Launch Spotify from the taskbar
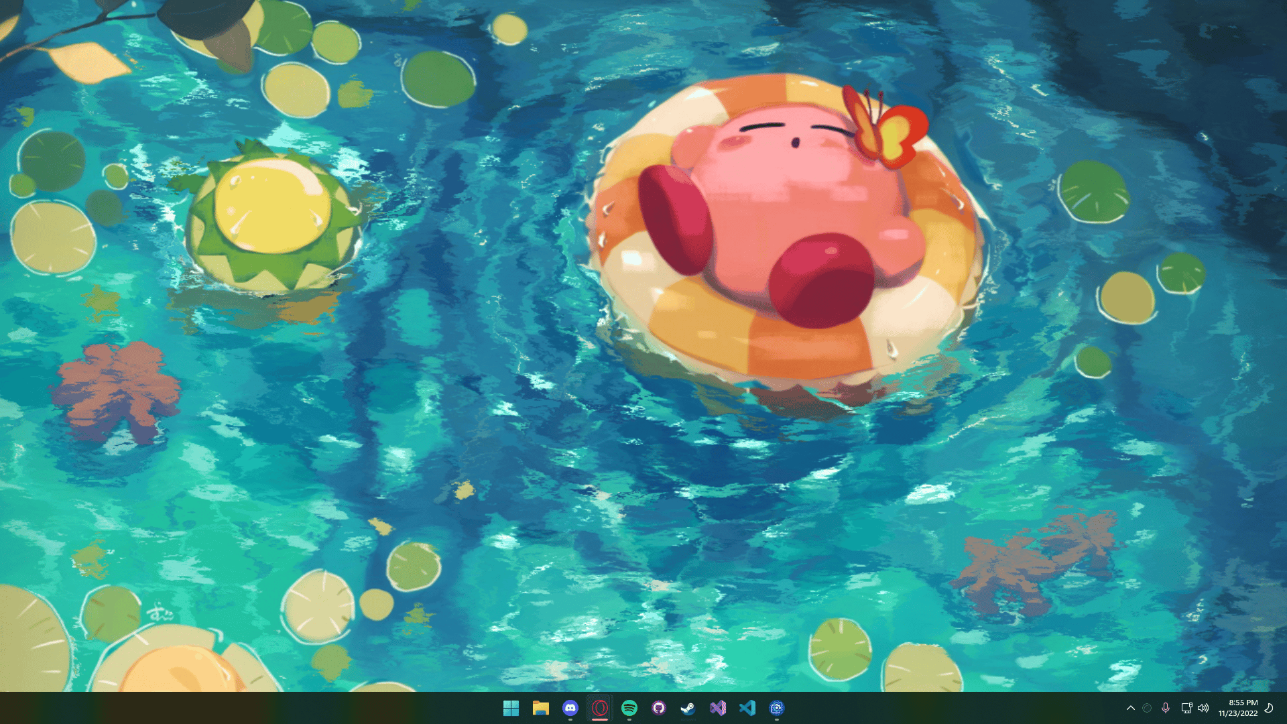 coord(630,707)
